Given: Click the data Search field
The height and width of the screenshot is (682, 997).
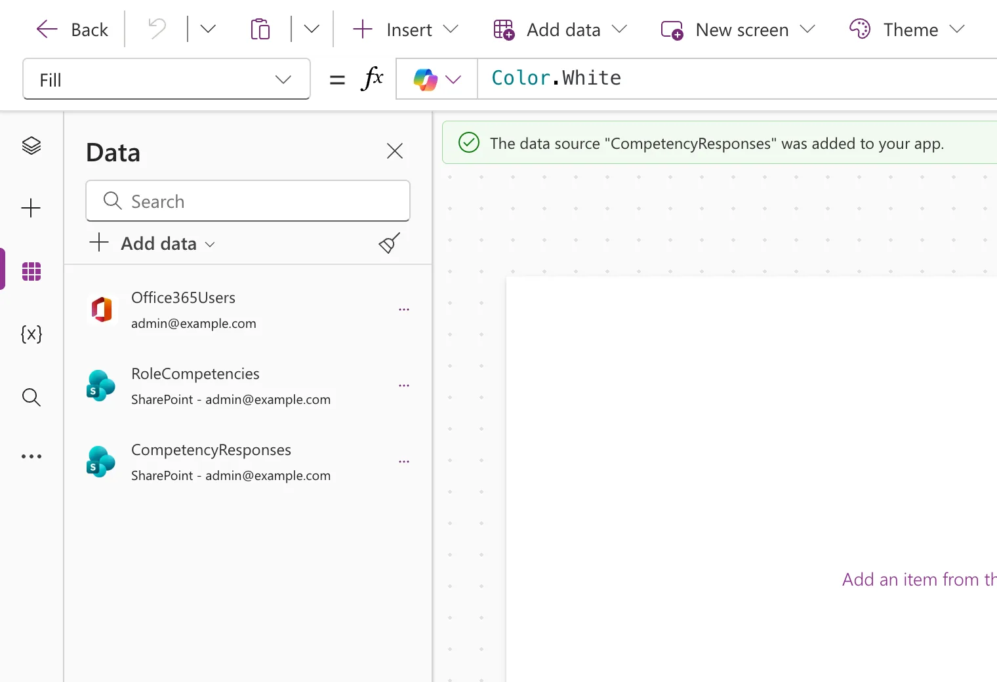Looking at the screenshot, I should [x=248, y=201].
